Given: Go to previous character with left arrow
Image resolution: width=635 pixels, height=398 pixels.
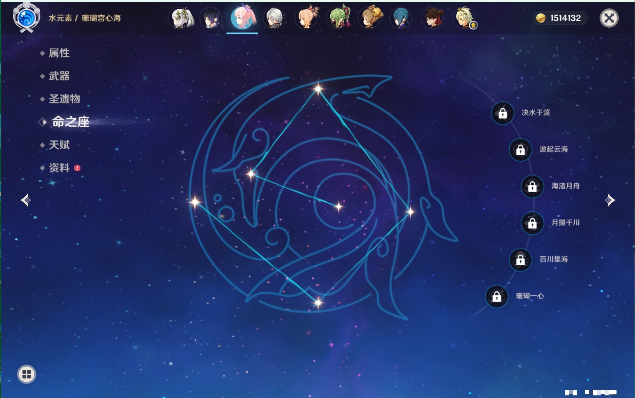Looking at the screenshot, I should pos(26,200).
